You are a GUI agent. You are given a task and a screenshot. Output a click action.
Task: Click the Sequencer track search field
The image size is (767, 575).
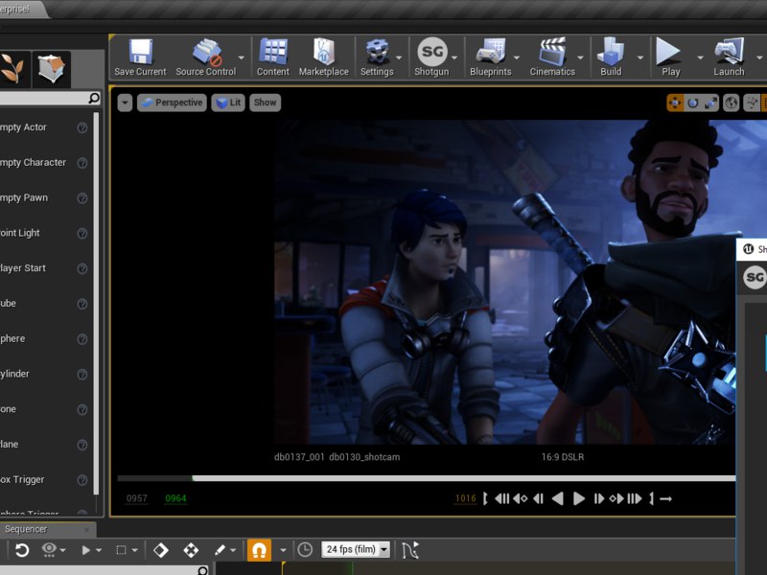pos(105,570)
